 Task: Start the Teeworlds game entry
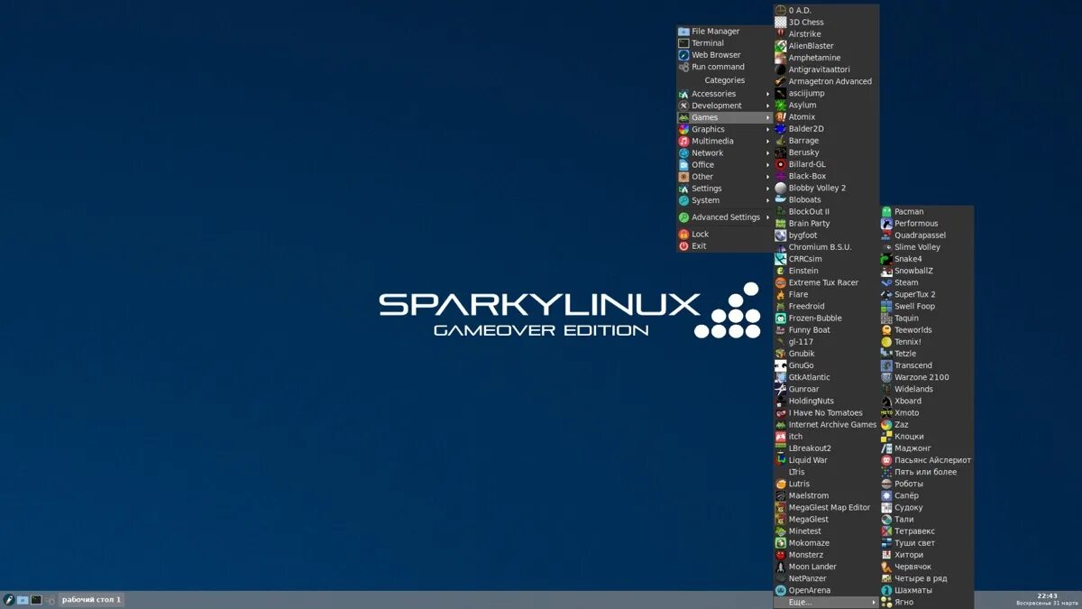927,330
